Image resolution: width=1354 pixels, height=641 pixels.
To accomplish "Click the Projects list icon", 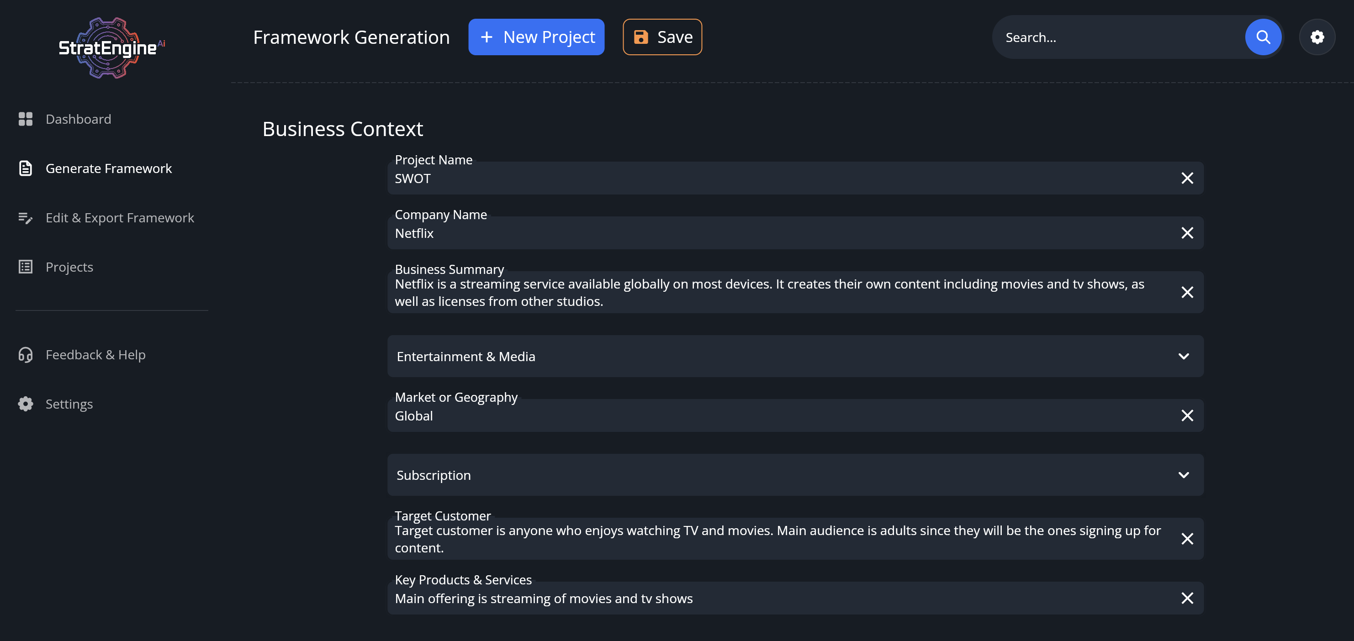I will 25,267.
